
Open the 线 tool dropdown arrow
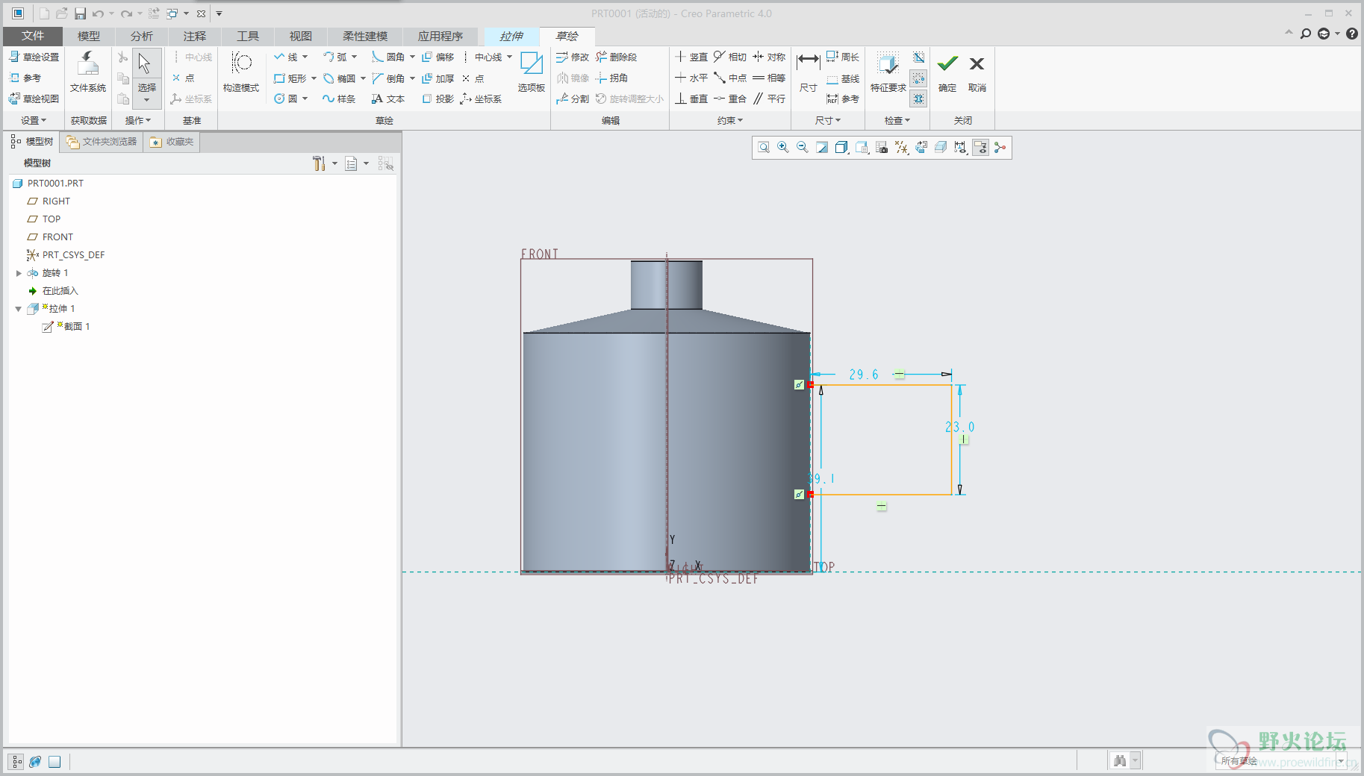305,57
